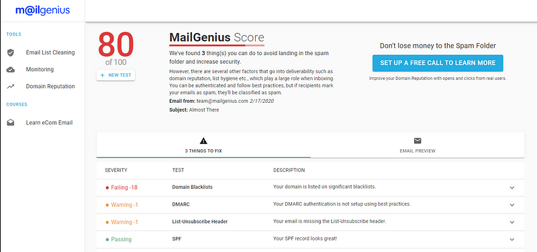Click the Domain Reputation trend icon
Screen dimensions: 537x252
11,87
